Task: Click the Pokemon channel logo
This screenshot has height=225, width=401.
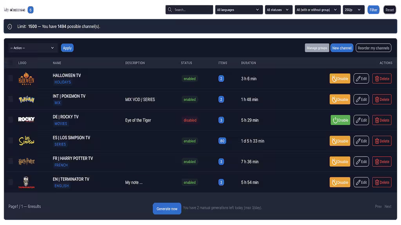Action: (x=26, y=100)
